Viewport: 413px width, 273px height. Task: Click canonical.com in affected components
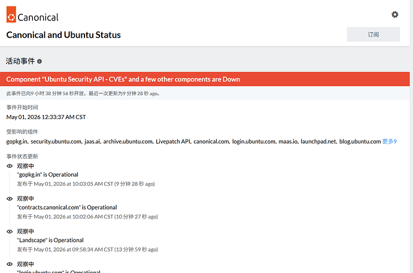pyautogui.click(x=211, y=142)
